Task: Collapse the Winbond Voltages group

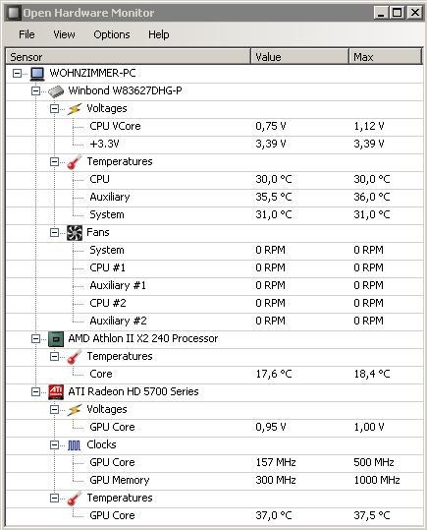Action: 54,109
